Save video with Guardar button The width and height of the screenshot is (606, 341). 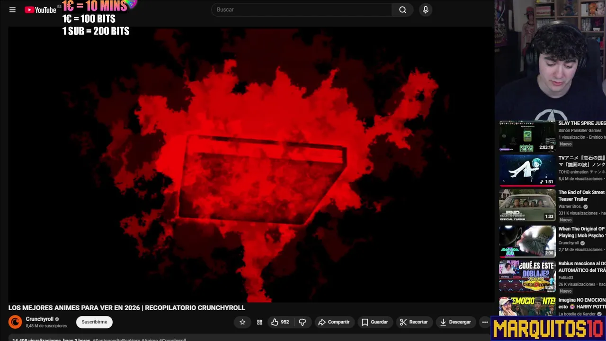tap(374, 322)
